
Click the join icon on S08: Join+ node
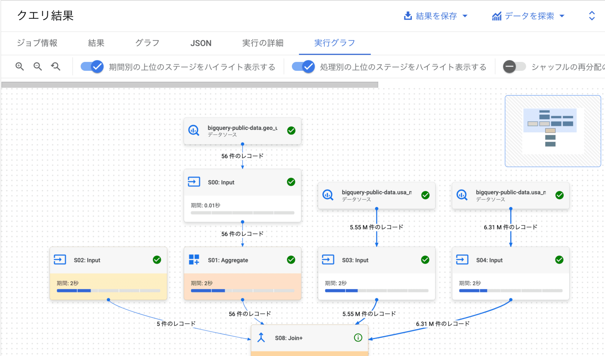point(261,338)
